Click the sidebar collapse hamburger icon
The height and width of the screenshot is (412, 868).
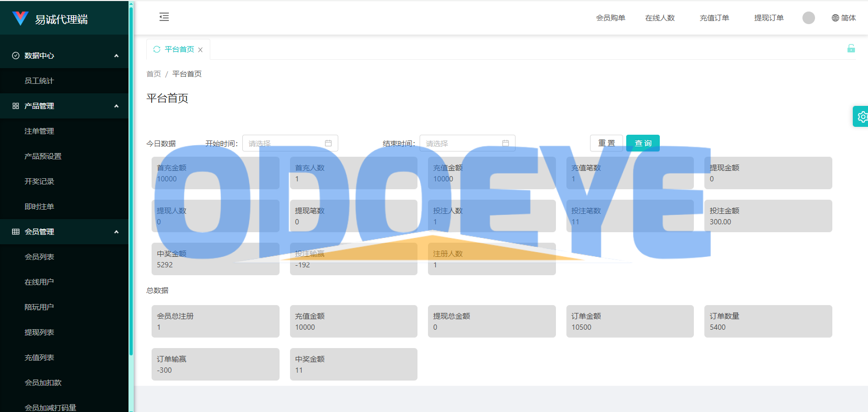point(164,17)
